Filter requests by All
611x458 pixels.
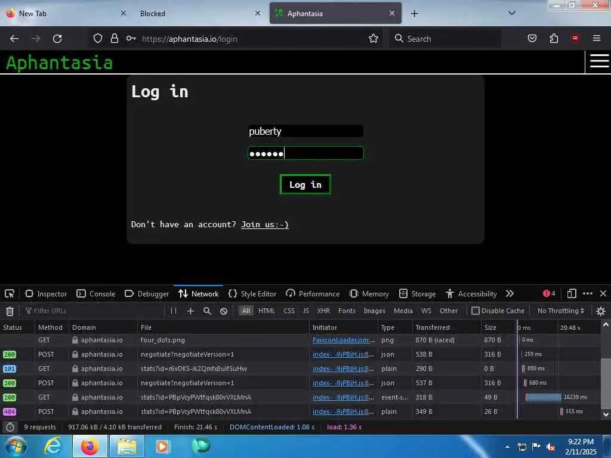(246, 311)
